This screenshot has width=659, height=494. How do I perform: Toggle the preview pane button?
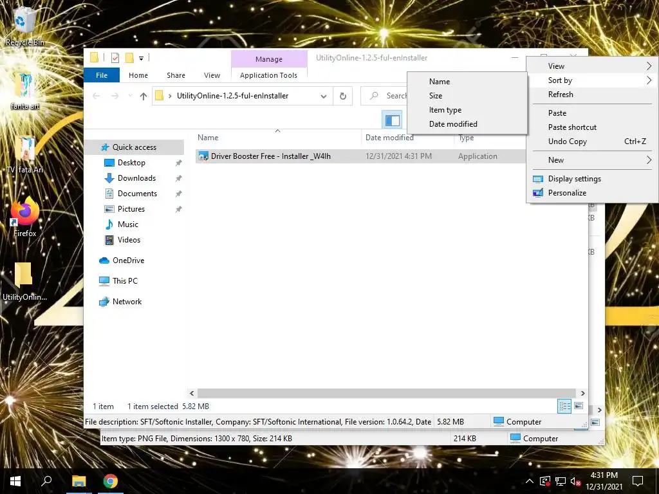click(392, 120)
